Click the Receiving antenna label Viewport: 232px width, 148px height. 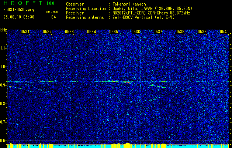[x=85, y=17]
